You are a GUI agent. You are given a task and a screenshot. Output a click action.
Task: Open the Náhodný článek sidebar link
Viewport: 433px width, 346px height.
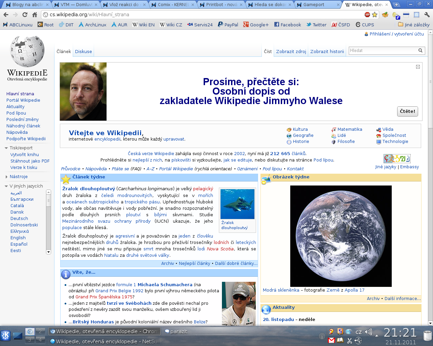[x=23, y=126]
